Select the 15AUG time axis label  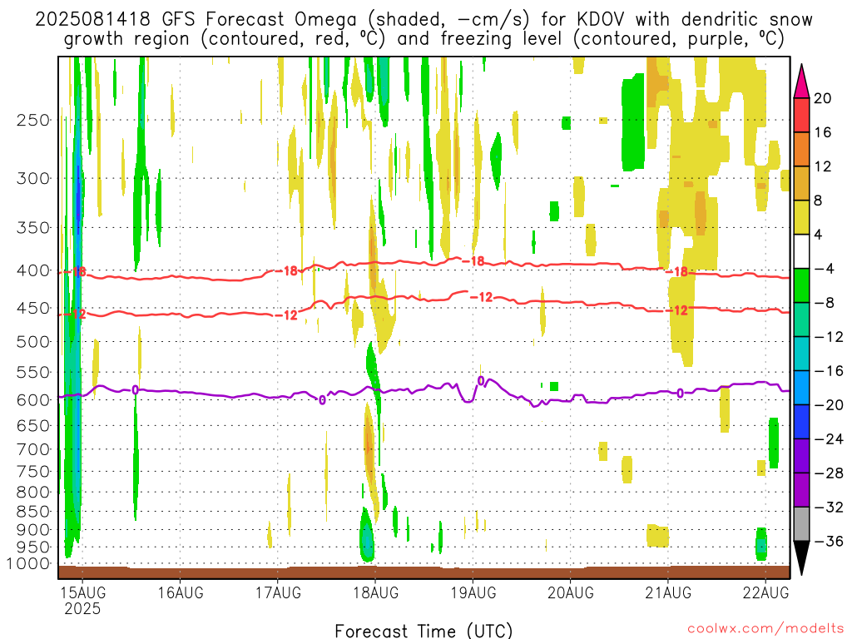(x=82, y=592)
